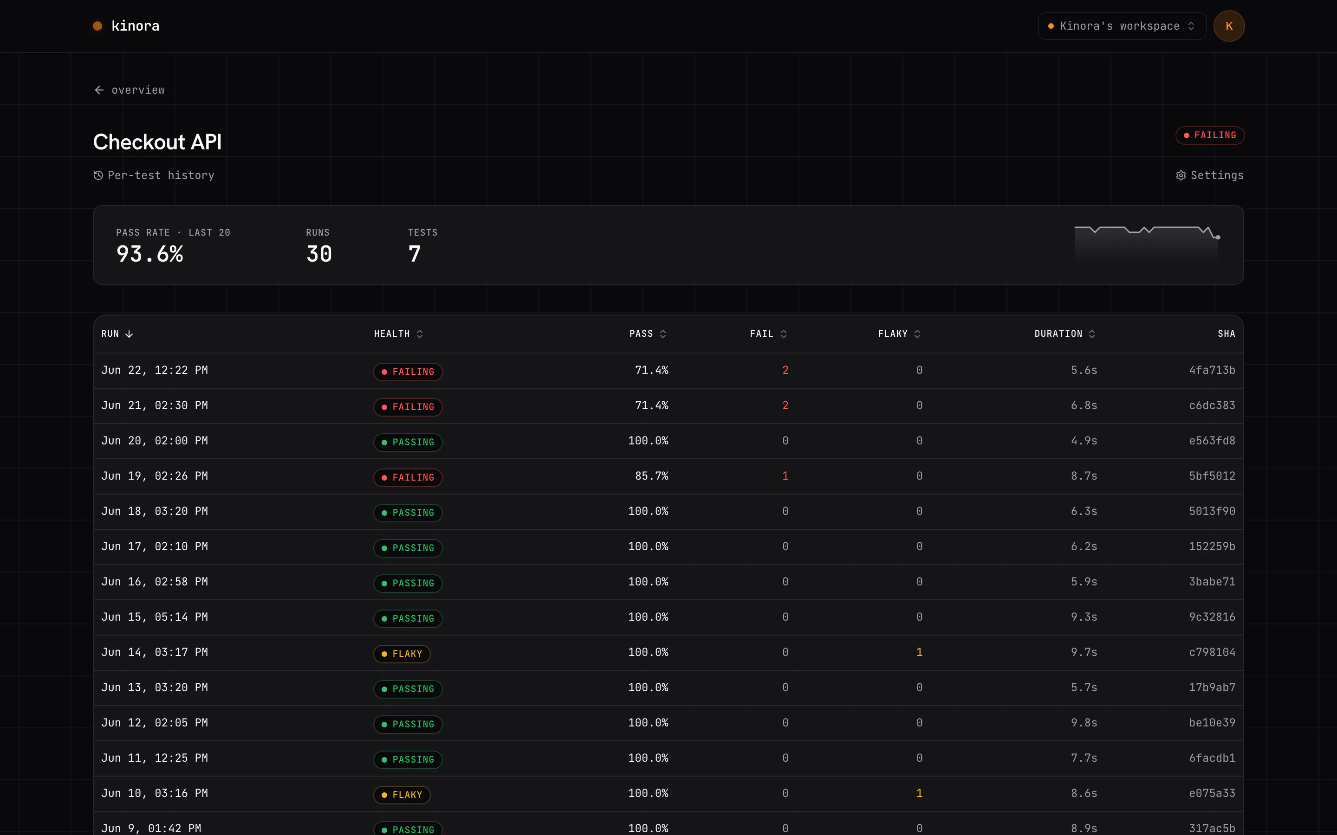1337x835 pixels.
Task: Go back to overview
Action: pyautogui.click(x=129, y=90)
